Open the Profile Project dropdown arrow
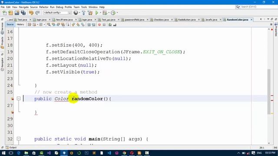The height and width of the screenshot is (156, 278). point(117,13)
